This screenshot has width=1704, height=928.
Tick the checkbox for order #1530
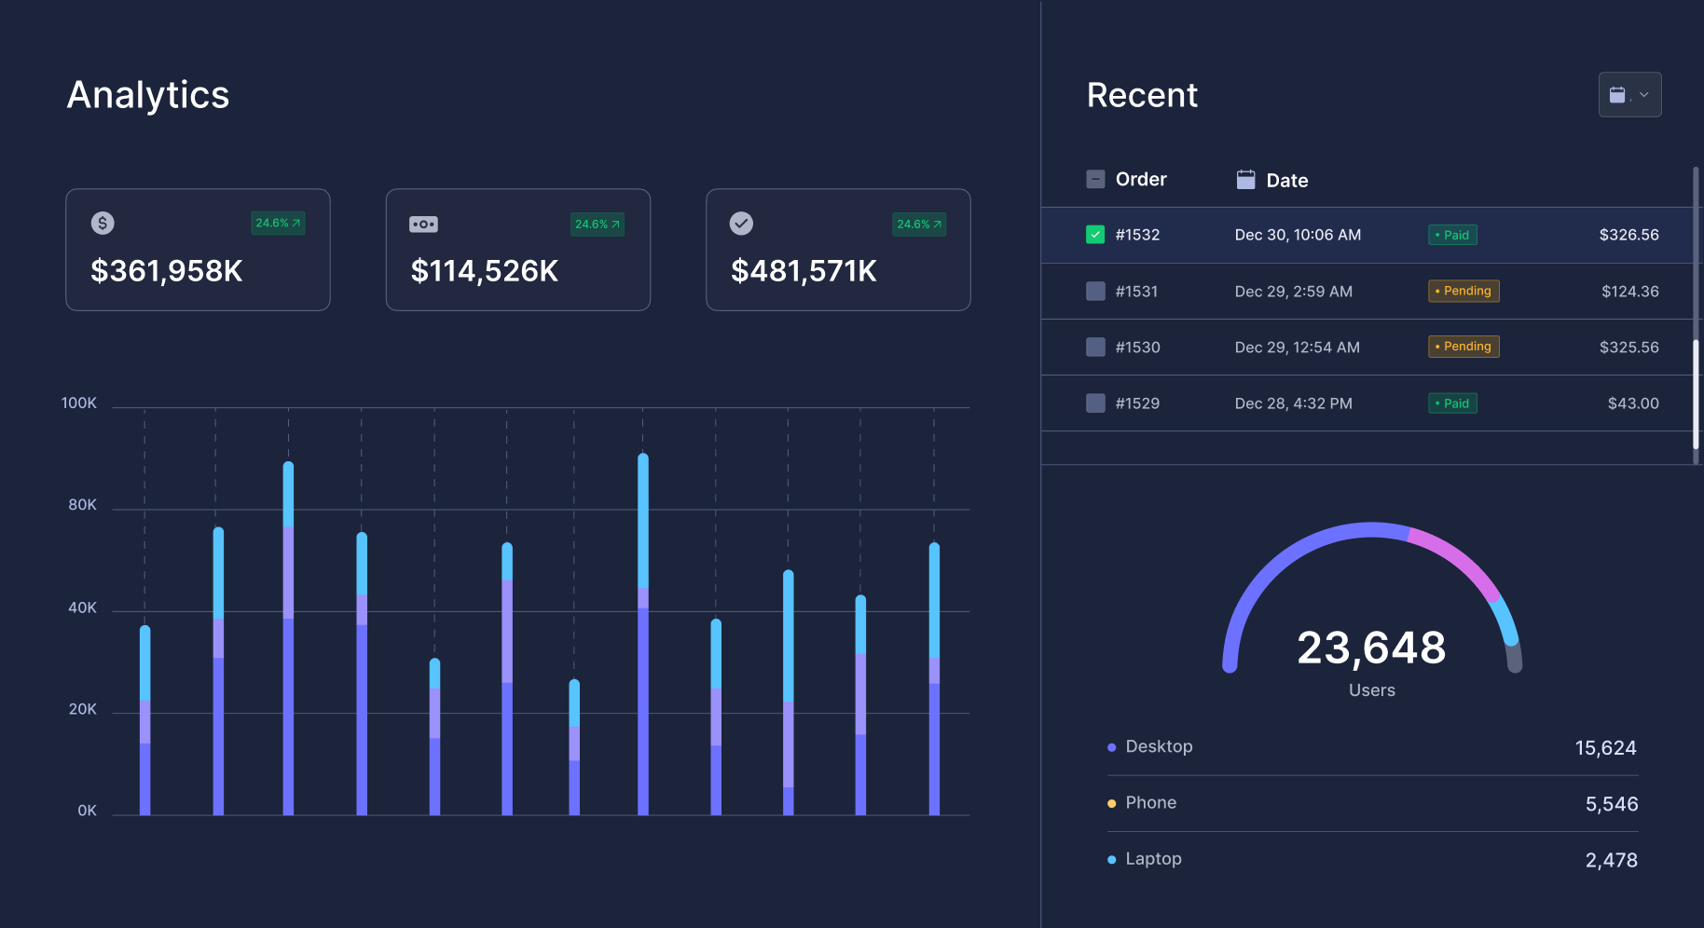click(1095, 348)
